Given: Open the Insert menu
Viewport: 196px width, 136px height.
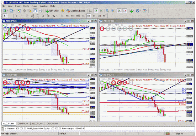Looking at the screenshot, I should click(18, 6).
